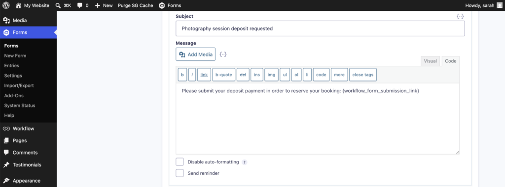Click into the Subject input field
Screen dimensions: 505x187
[320, 28]
